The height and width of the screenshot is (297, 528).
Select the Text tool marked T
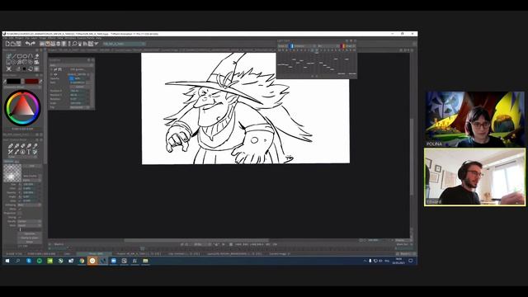[x=29, y=152]
